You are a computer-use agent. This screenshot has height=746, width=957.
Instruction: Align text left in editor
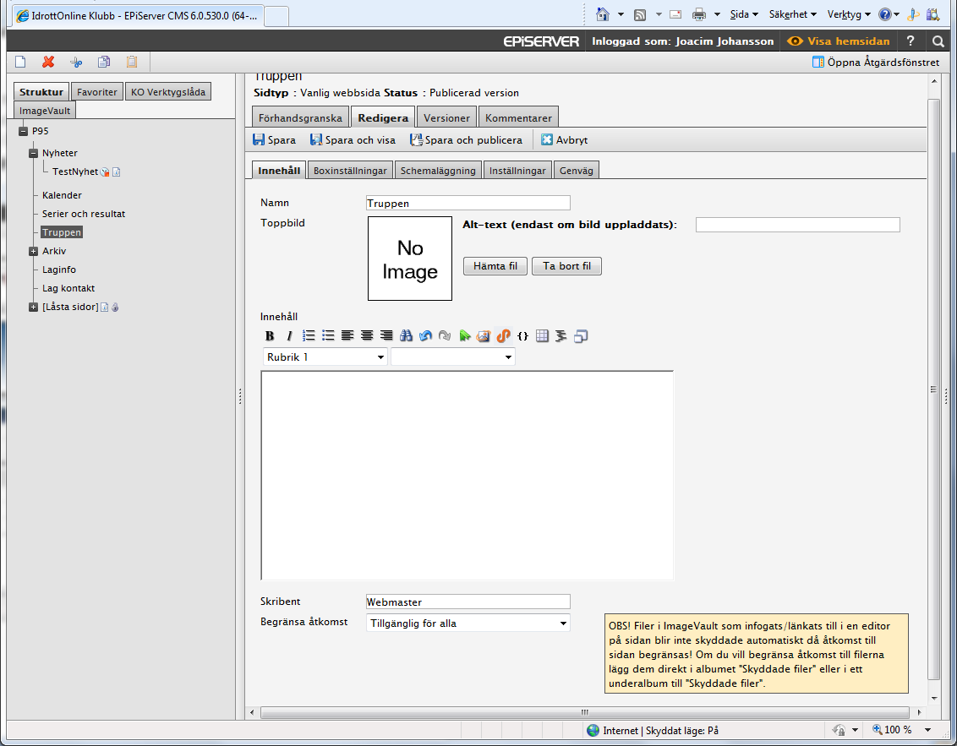347,335
